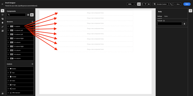The height and width of the screenshot is (96, 193).
Task: Select the Settings tab
Action: tap(160, 16)
